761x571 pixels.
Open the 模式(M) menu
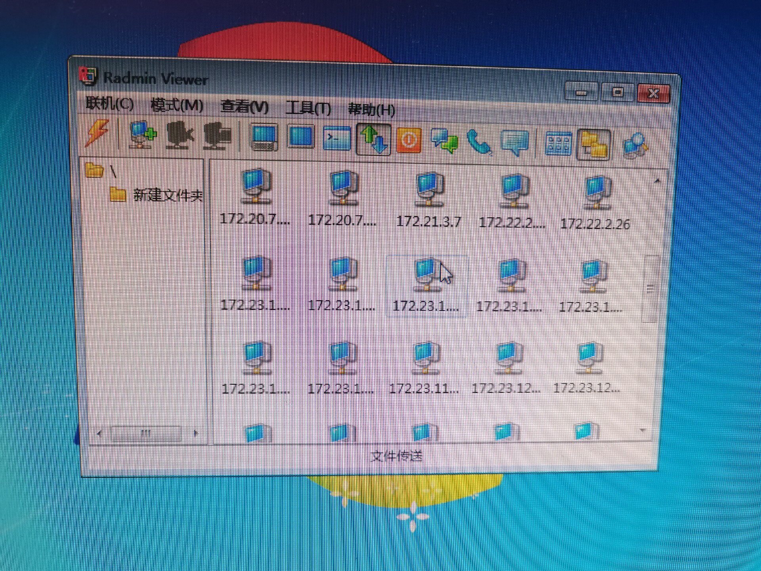pos(177,105)
